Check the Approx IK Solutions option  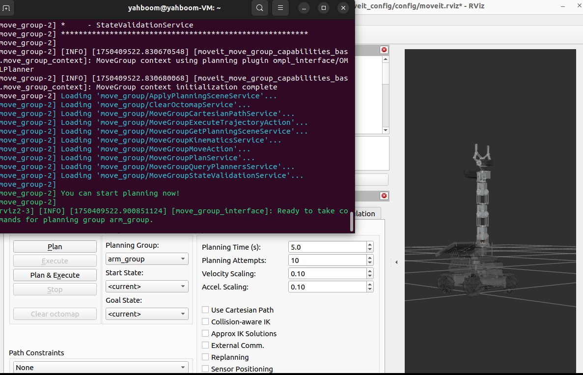205,333
